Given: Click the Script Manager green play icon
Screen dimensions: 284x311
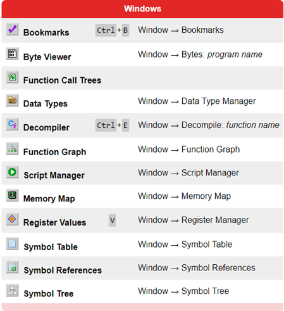Looking at the screenshot, I should pyautogui.click(x=12, y=172).
